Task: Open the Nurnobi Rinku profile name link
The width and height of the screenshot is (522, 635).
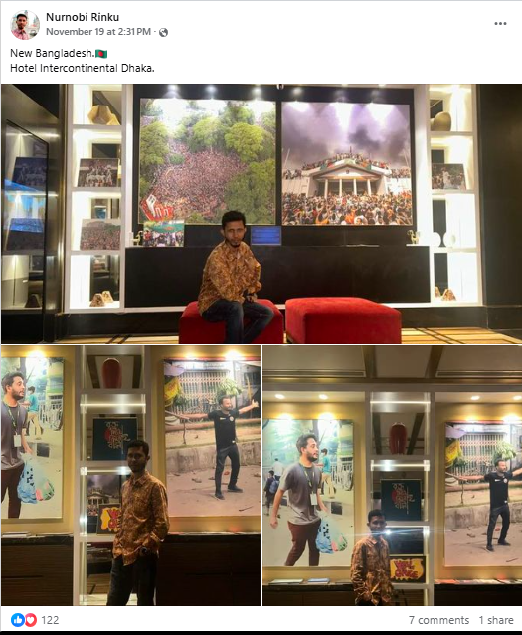Action: (x=83, y=17)
